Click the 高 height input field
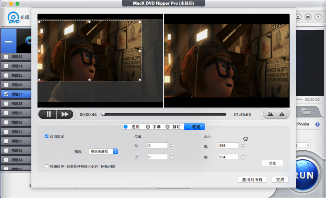The image size is (326, 198). click(228, 157)
